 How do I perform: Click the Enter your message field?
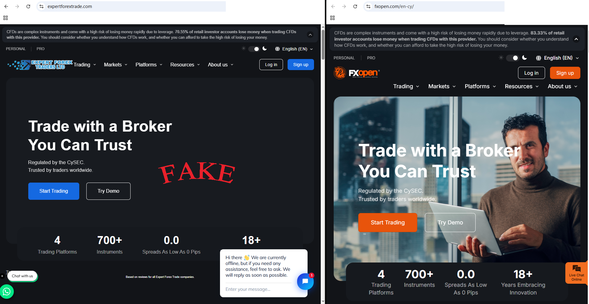click(258, 289)
